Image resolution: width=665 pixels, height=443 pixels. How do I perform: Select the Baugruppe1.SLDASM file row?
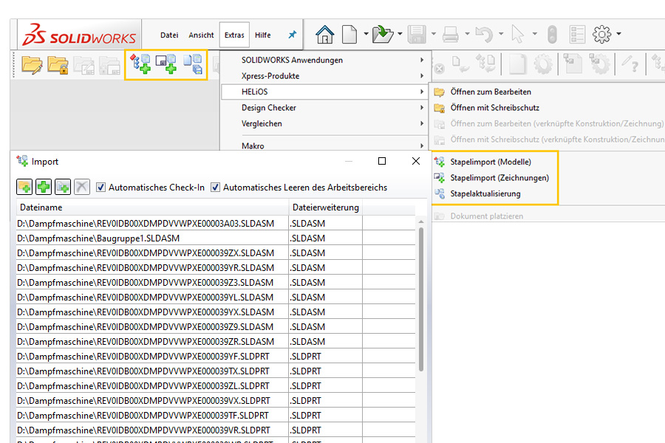pyautogui.click(x=98, y=238)
